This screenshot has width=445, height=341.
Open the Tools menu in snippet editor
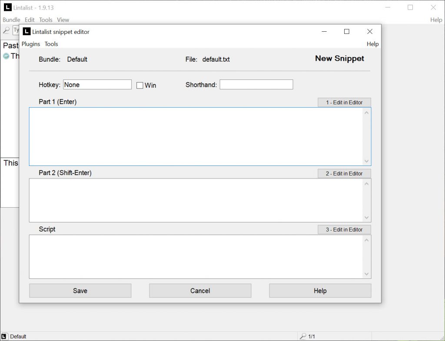51,44
